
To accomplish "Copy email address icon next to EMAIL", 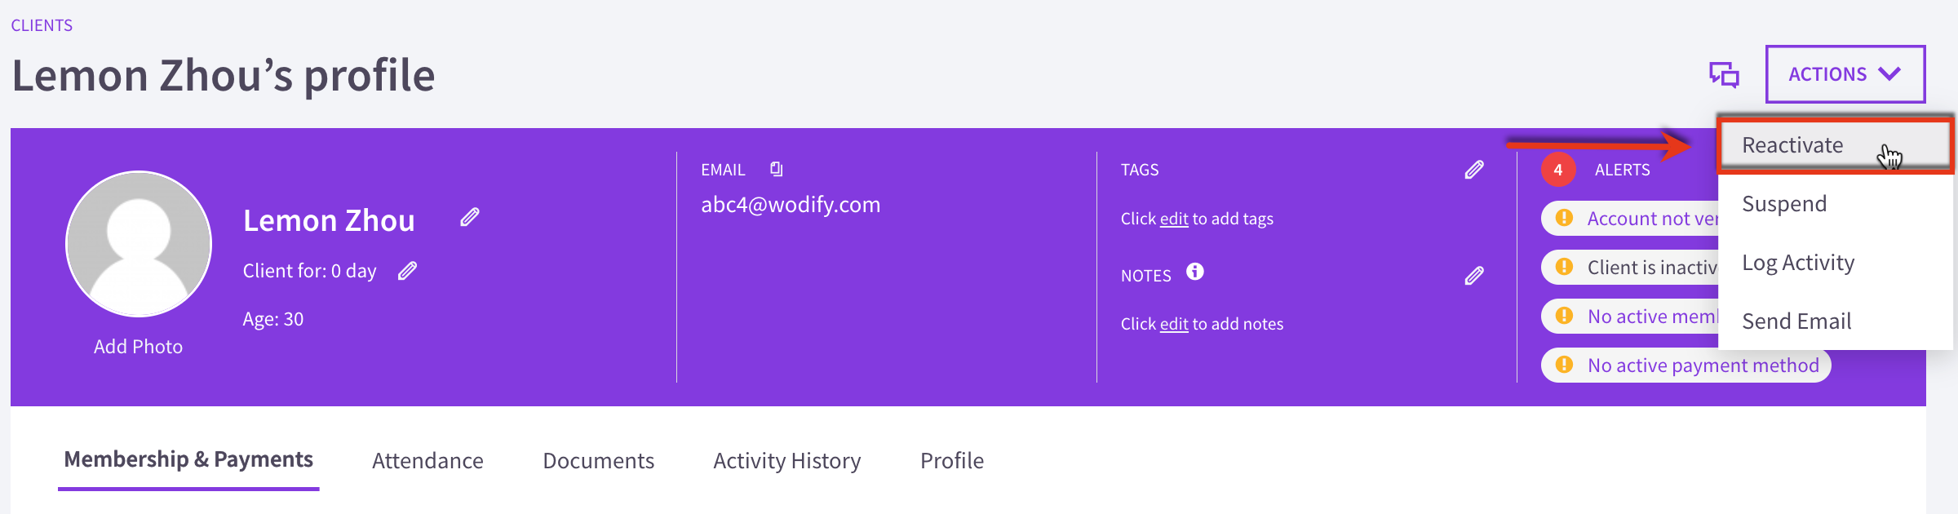I will click(776, 169).
